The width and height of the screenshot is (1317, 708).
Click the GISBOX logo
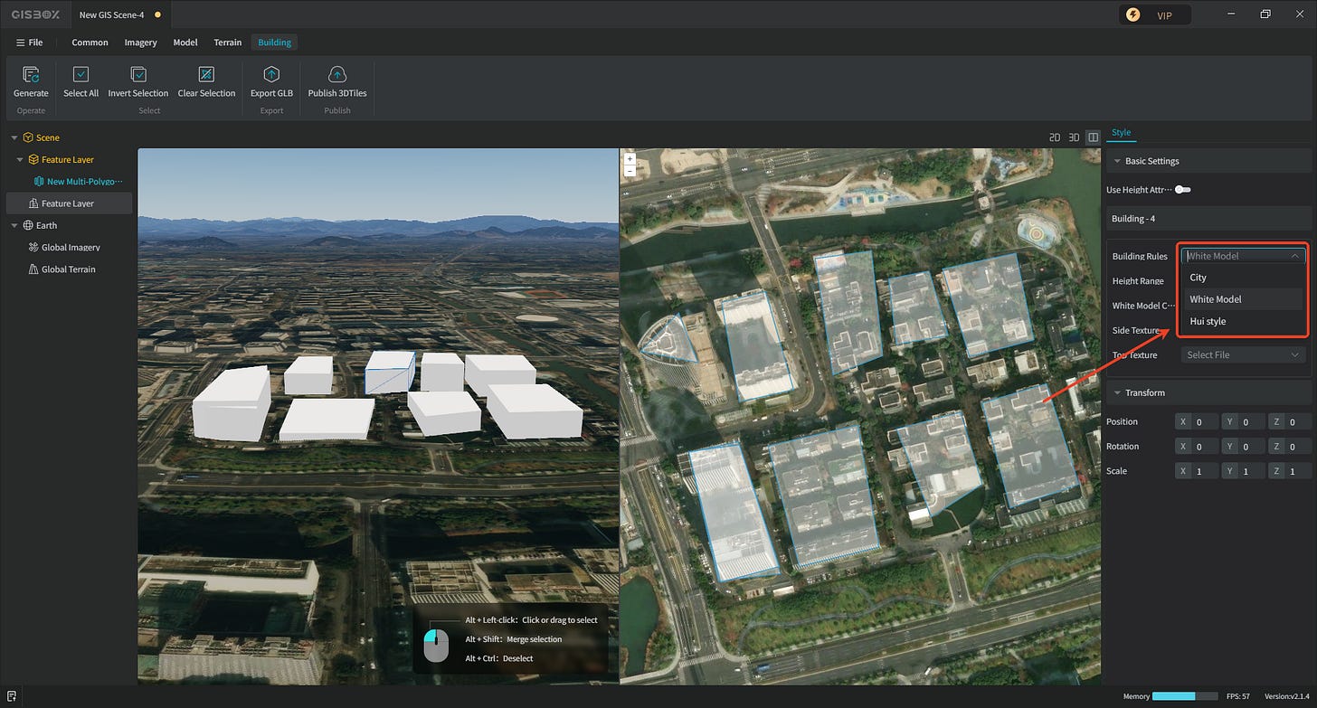35,14
